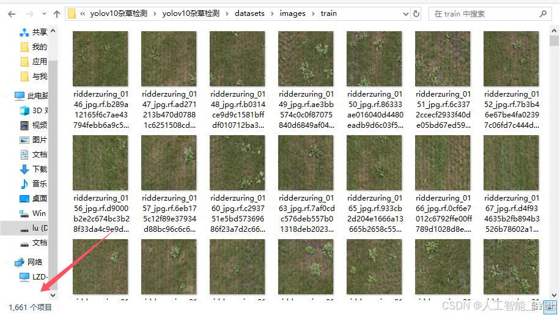This screenshot has width=560, height=315.
Task: Go up one folder level
Action: tap(57, 14)
